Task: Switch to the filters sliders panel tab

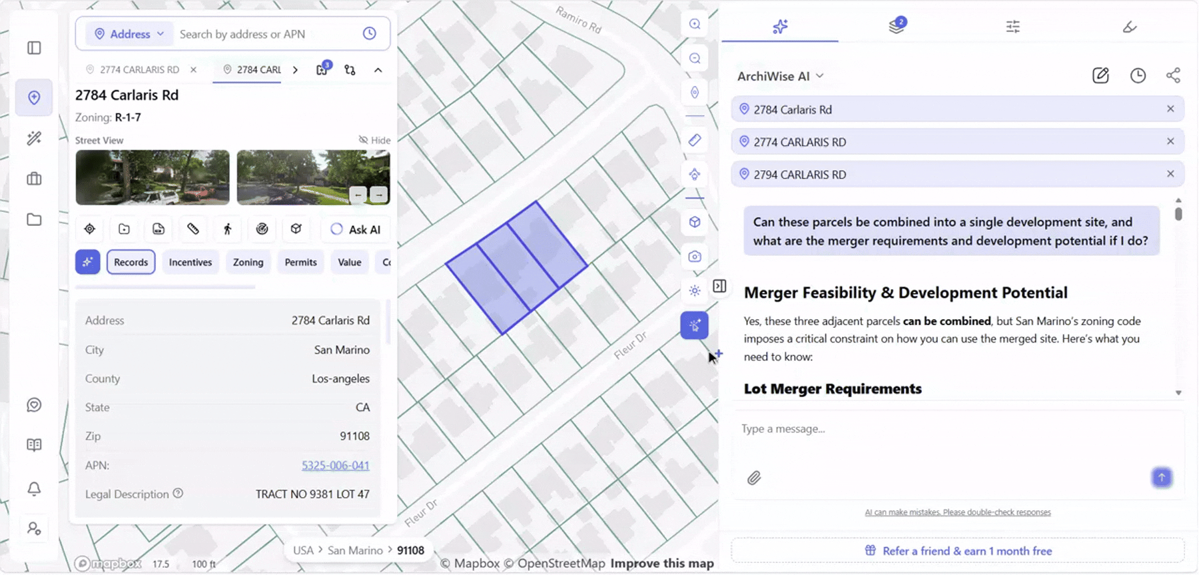Action: coord(1012,27)
